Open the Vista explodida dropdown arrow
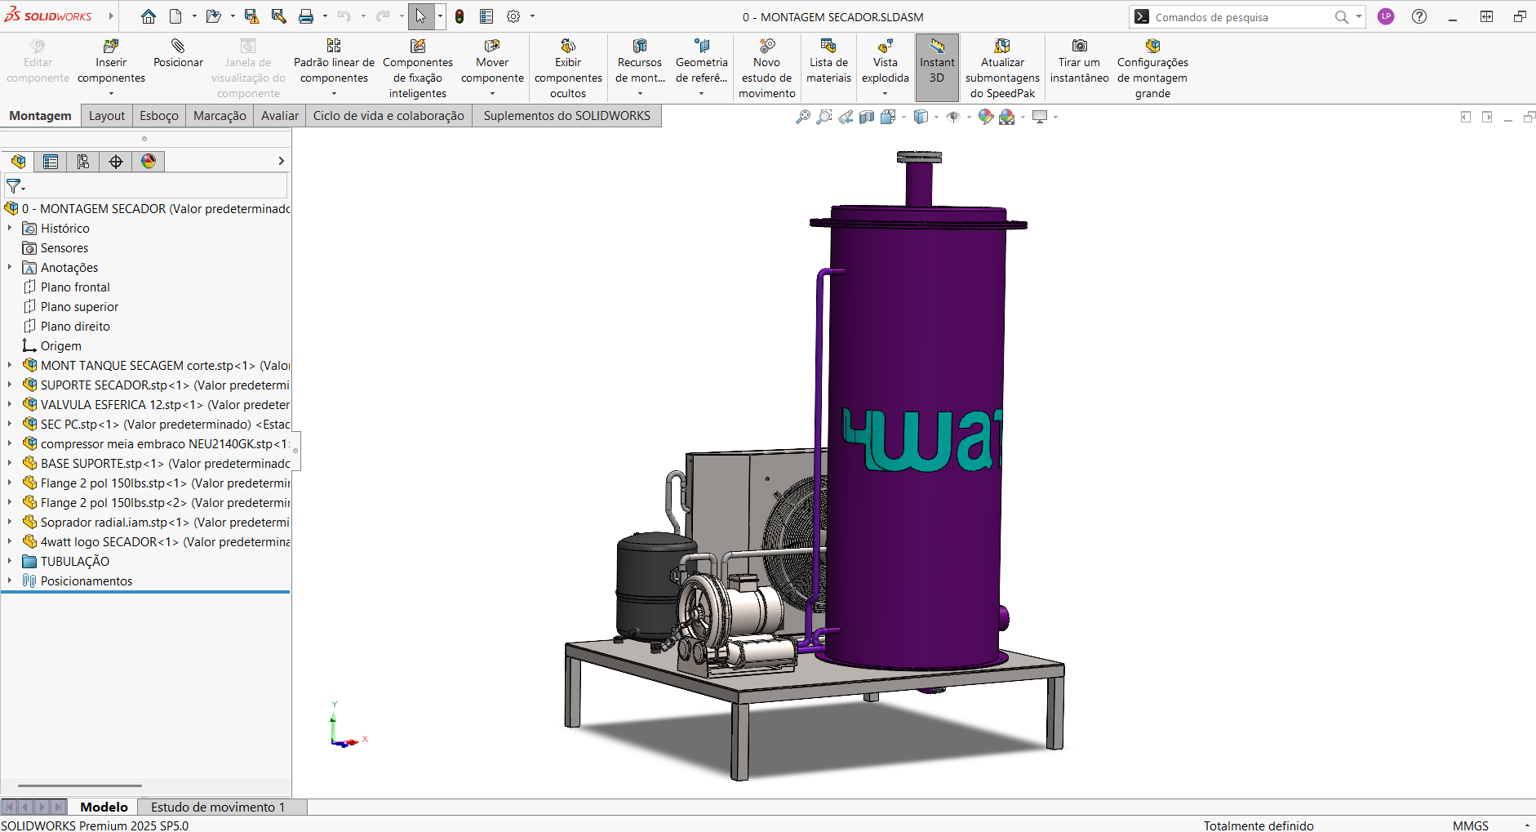This screenshot has width=1536, height=832. [885, 94]
